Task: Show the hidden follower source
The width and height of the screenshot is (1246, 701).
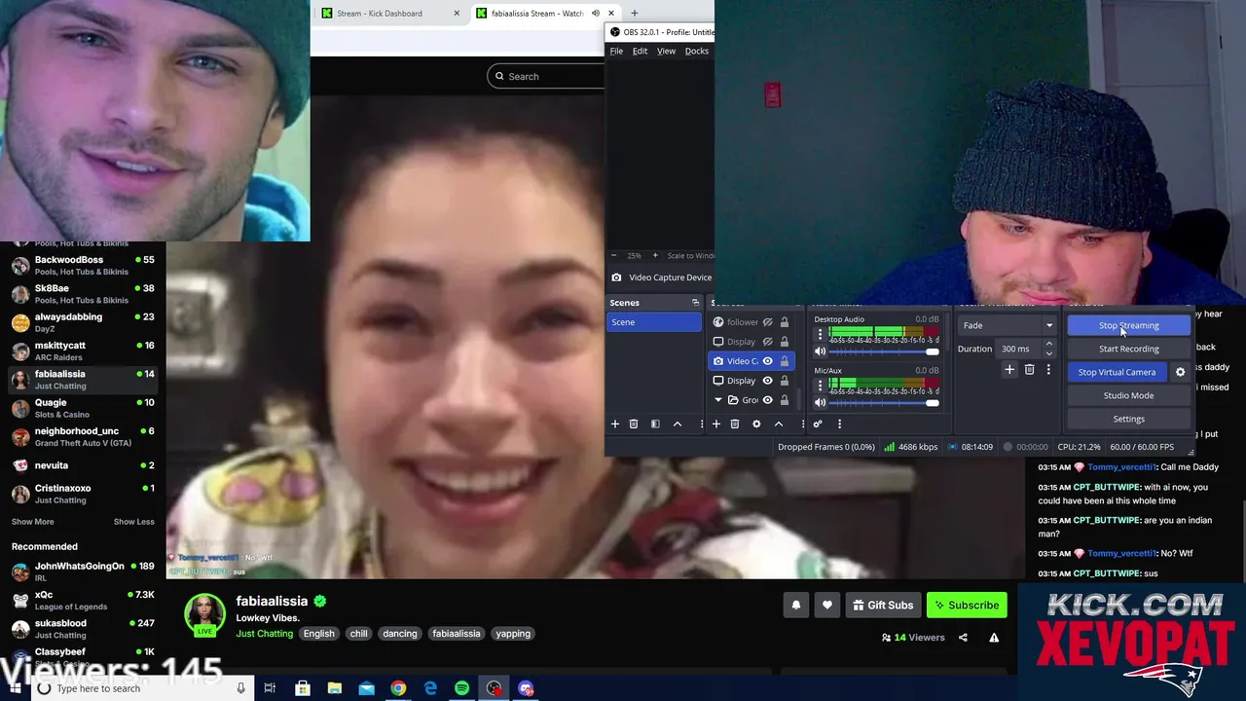Action: (x=767, y=322)
